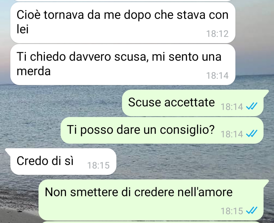Tap the 18:15 time in the 'nell'amore' bubble

232,211
